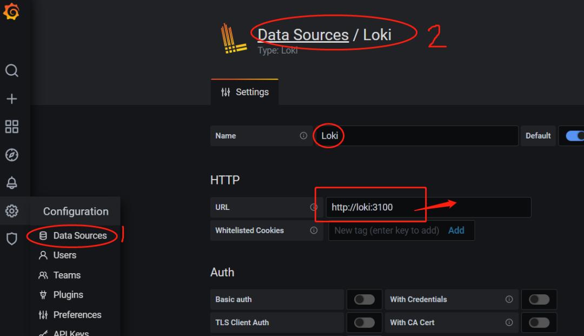Select the Settings tab
The width and height of the screenshot is (584, 336).
click(245, 93)
